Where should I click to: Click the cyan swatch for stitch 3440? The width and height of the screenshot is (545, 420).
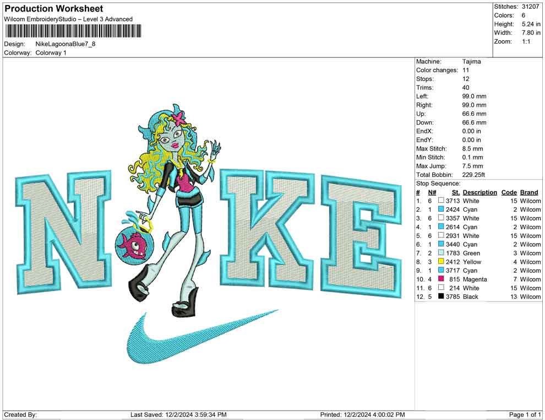[441, 244]
